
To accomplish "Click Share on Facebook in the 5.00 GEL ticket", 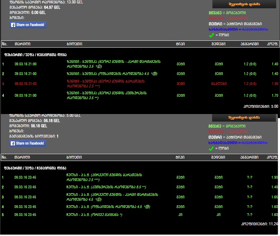I will (x=28, y=143).
